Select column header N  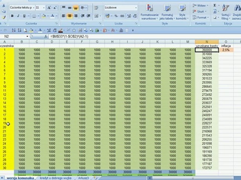point(207,42)
